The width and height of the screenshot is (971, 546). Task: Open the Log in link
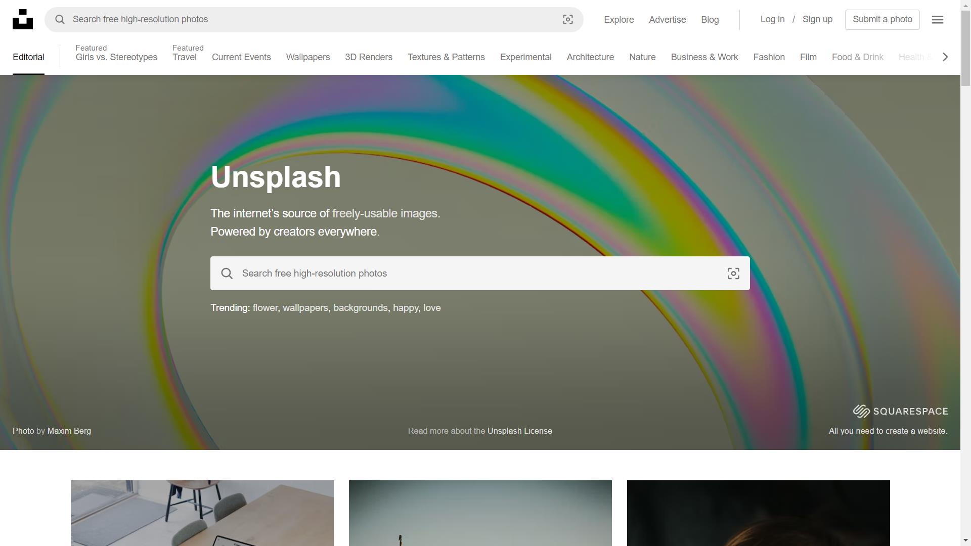(772, 19)
